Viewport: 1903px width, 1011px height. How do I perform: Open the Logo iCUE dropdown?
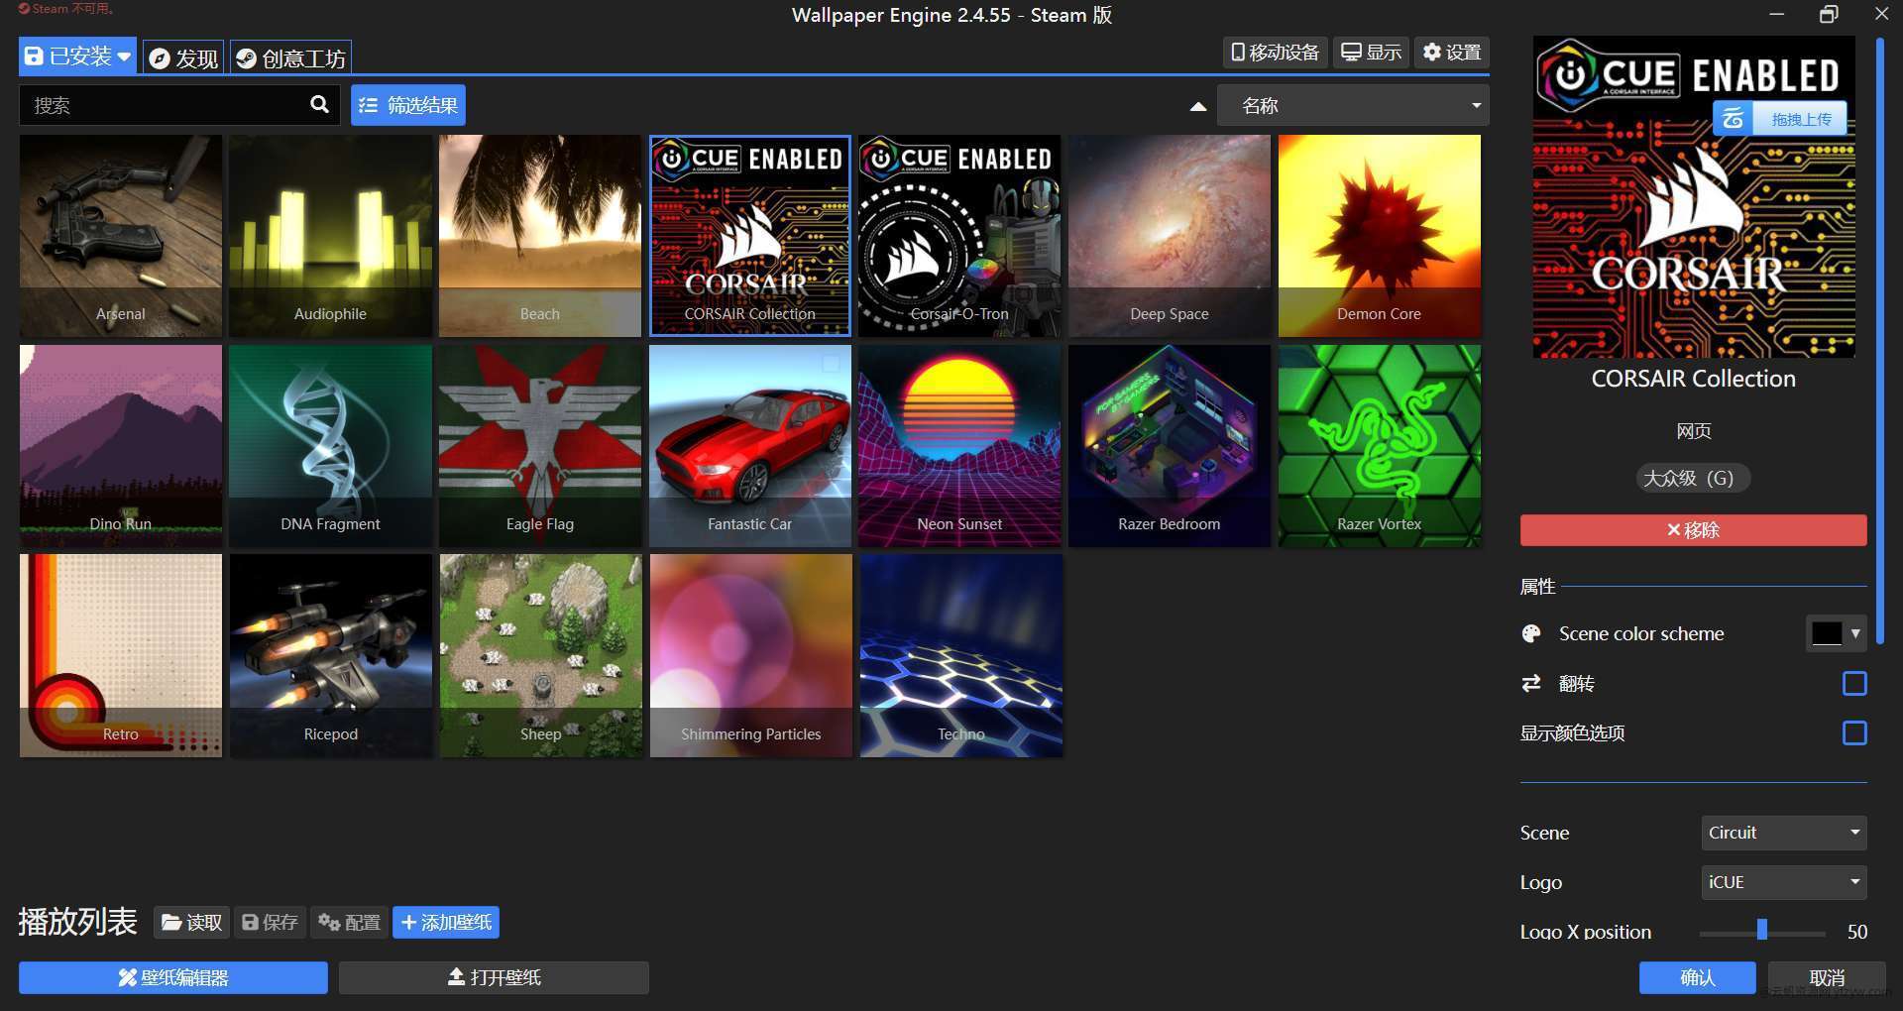click(1783, 882)
